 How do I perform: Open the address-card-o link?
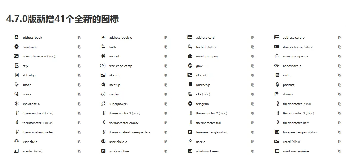(x=294, y=37)
